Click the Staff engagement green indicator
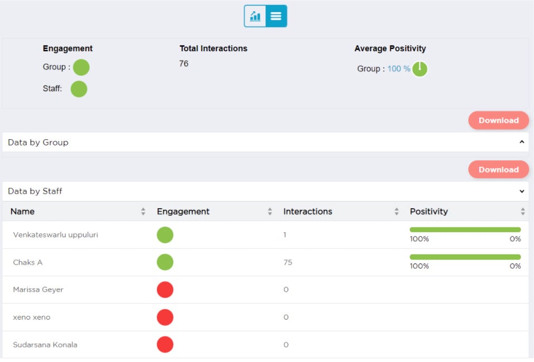This screenshot has width=534, height=362. coord(78,89)
